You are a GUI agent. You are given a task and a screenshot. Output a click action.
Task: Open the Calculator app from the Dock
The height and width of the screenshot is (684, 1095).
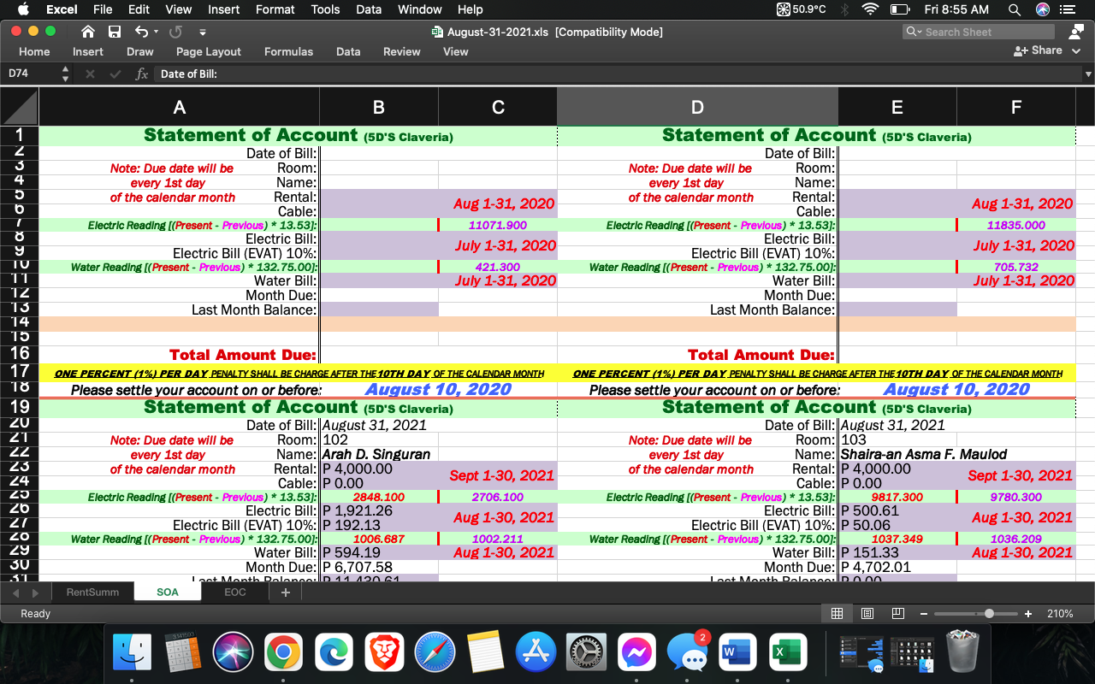[182, 652]
